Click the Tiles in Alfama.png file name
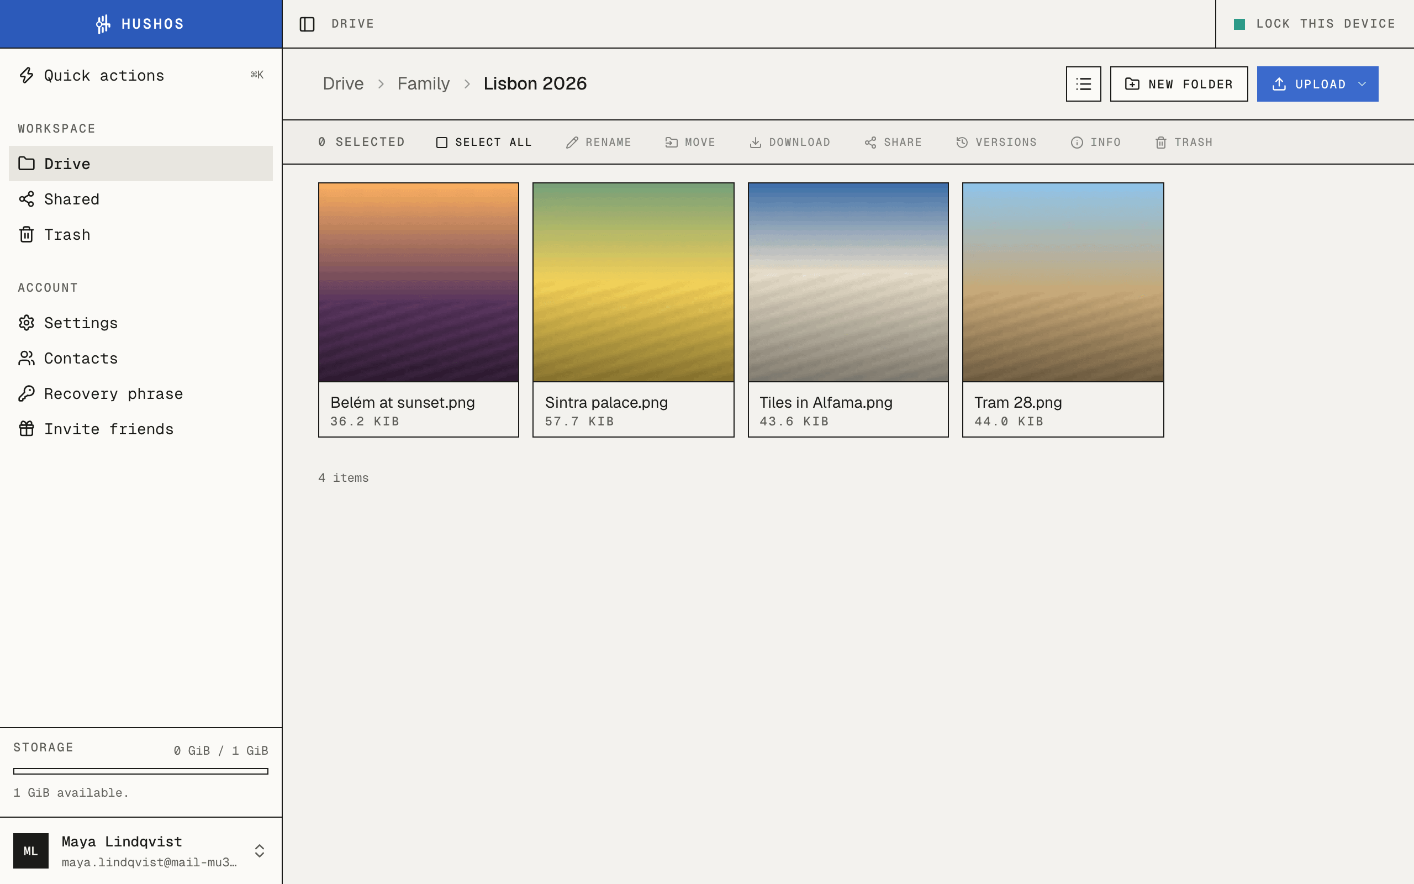Viewport: 1414px width, 884px height. click(x=826, y=403)
